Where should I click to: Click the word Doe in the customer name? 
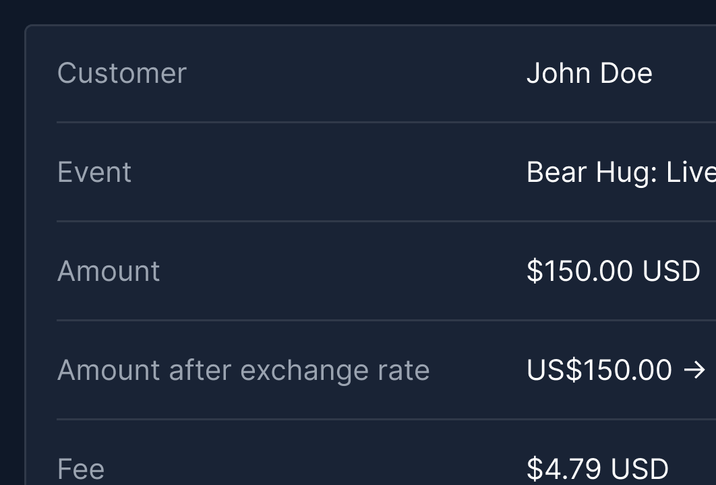pyautogui.click(x=626, y=73)
